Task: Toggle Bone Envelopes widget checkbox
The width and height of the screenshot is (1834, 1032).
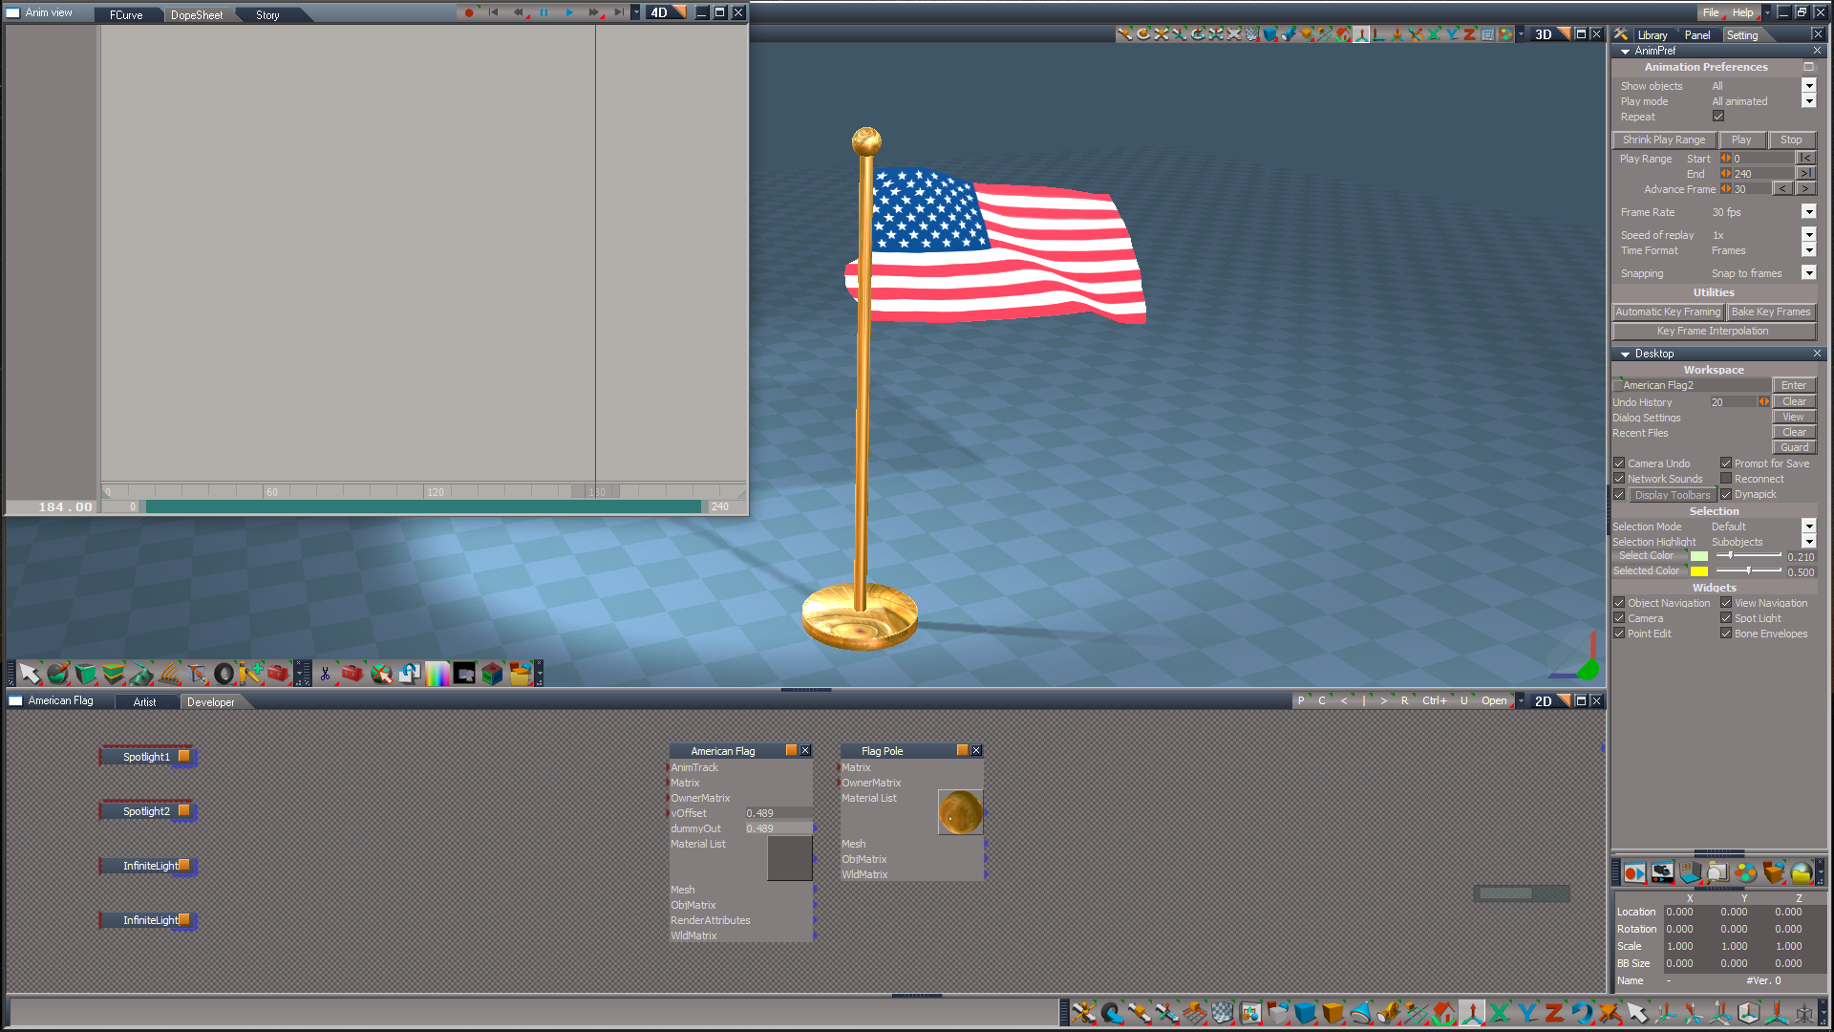Action: point(1726,634)
